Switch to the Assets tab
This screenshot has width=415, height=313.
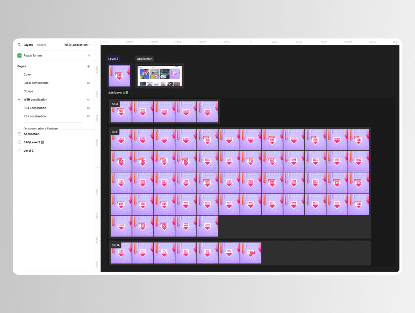(x=41, y=45)
